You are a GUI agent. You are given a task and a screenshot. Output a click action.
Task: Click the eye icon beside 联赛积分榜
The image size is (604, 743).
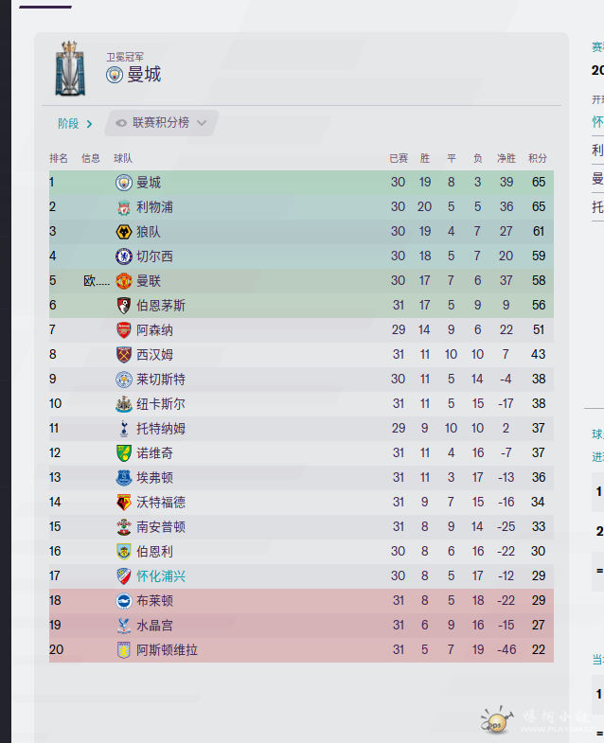121,123
